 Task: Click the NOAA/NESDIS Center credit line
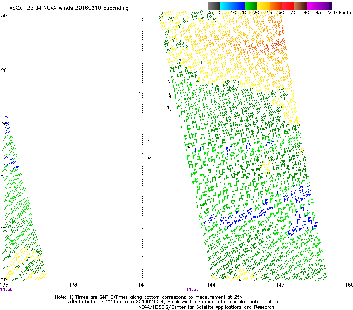206,307
